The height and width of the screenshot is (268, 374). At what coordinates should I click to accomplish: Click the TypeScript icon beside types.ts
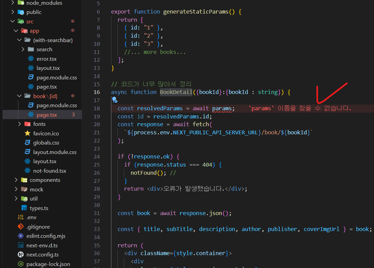coord(24,208)
